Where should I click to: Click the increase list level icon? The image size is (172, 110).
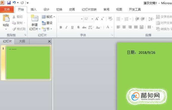click(143, 19)
